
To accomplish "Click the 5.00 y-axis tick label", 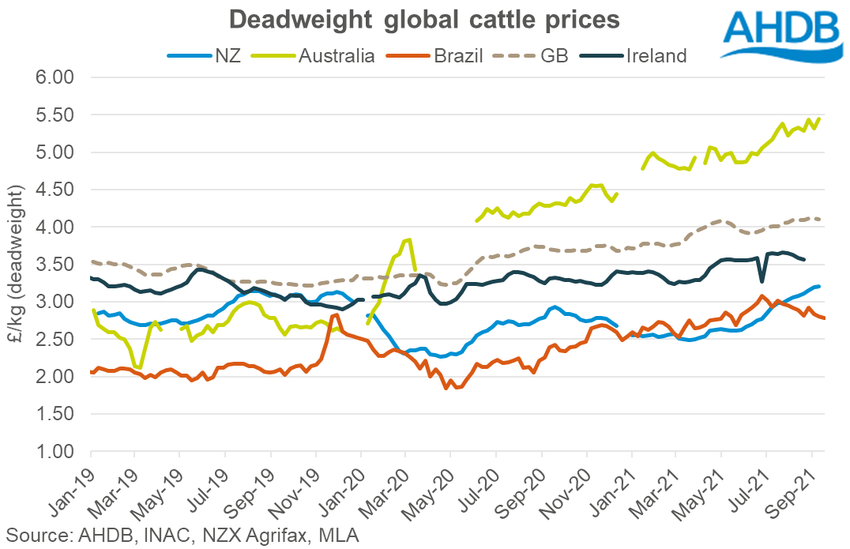I will click(55, 152).
